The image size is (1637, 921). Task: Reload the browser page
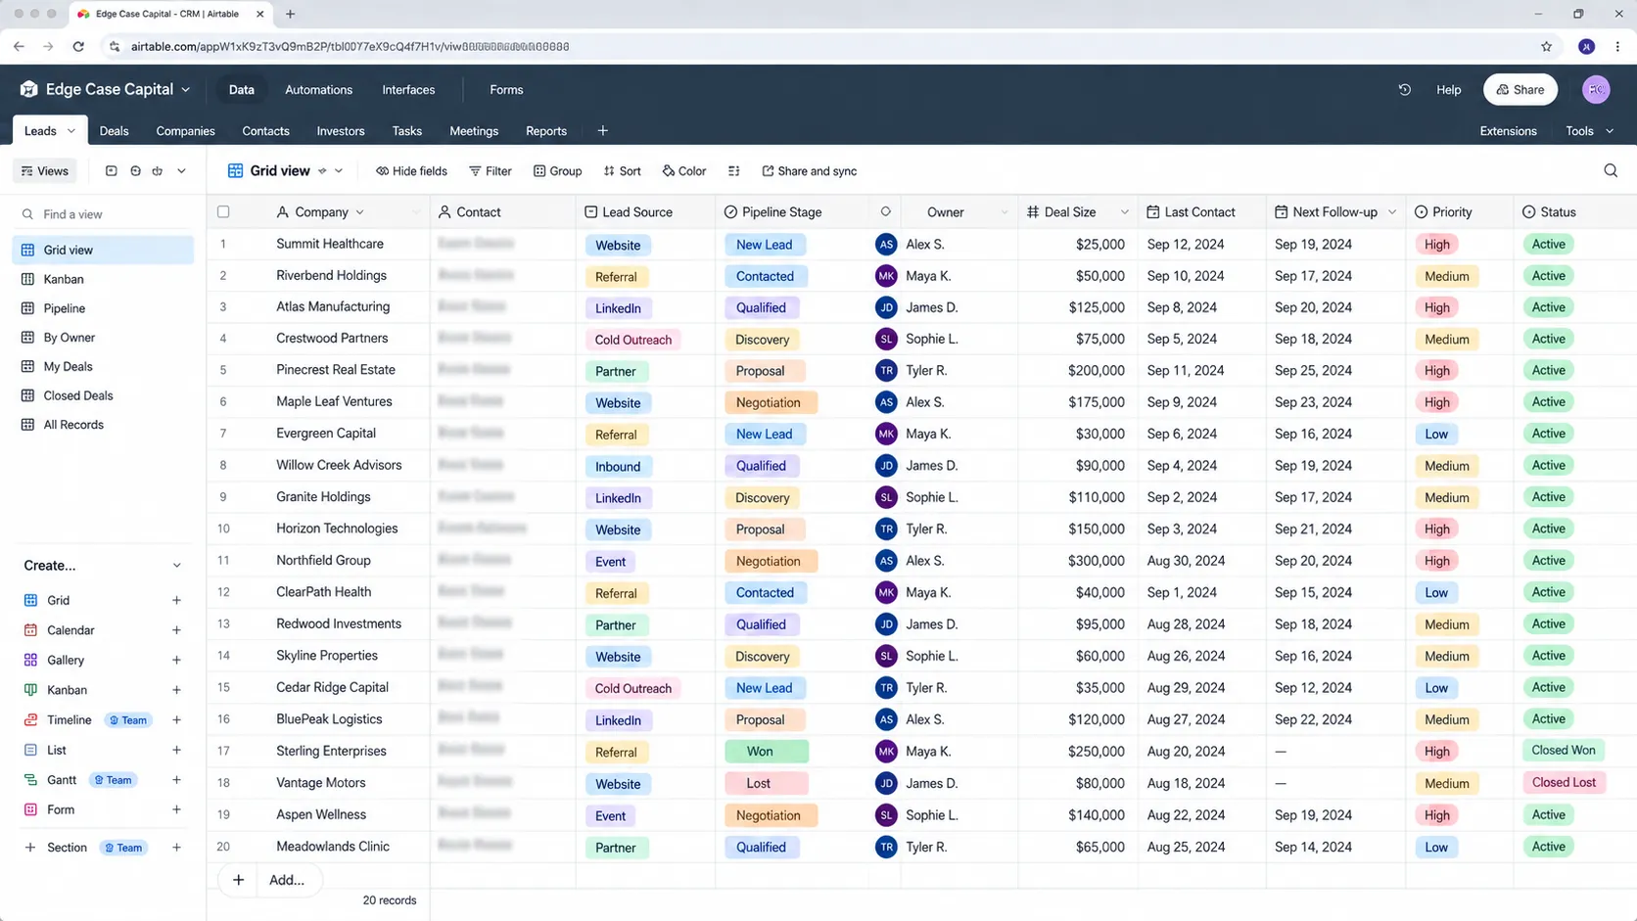point(78,46)
